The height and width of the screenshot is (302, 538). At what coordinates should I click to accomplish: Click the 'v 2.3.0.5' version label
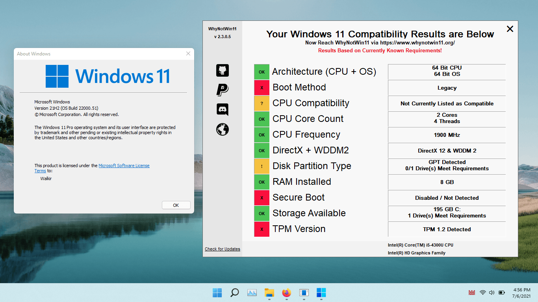[223, 37]
